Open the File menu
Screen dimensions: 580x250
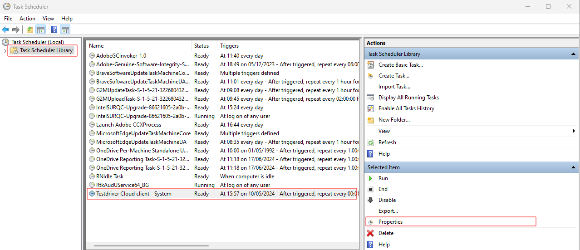[8, 19]
